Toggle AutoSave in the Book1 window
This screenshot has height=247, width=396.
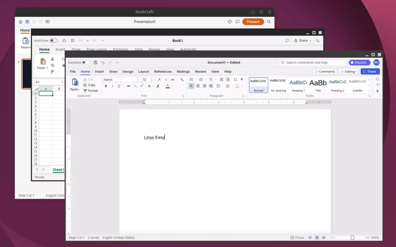[x=53, y=40]
